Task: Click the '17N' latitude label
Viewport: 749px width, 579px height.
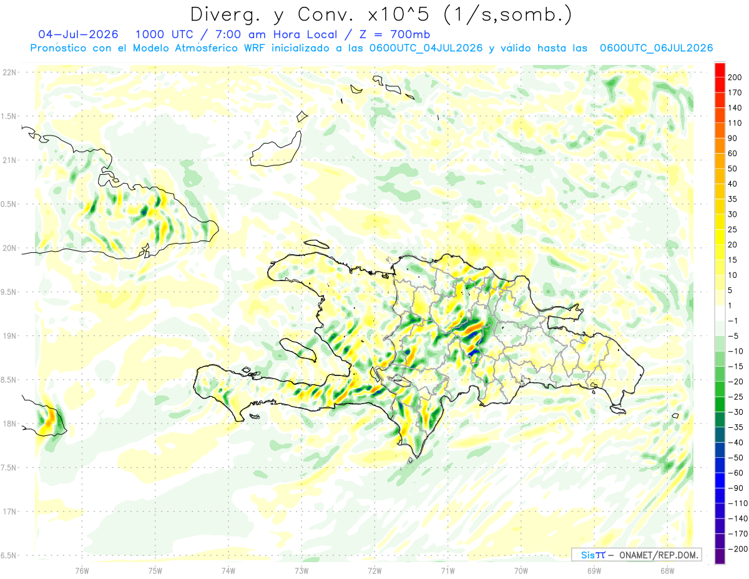Action: (9, 512)
